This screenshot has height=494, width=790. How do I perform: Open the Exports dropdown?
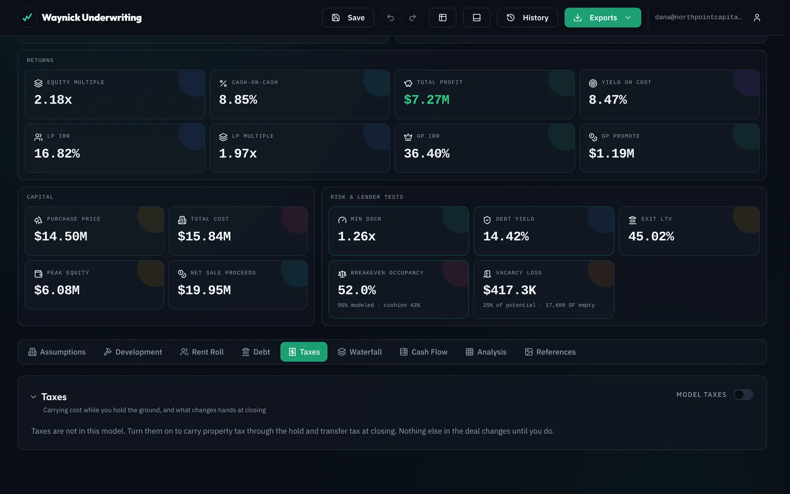point(603,18)
